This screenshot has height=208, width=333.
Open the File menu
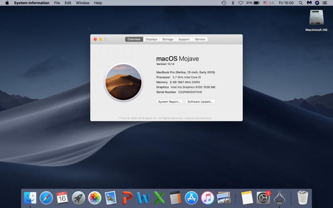pos(57,3)
